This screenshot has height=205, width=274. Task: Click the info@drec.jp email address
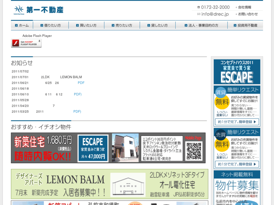coord(215,14)
